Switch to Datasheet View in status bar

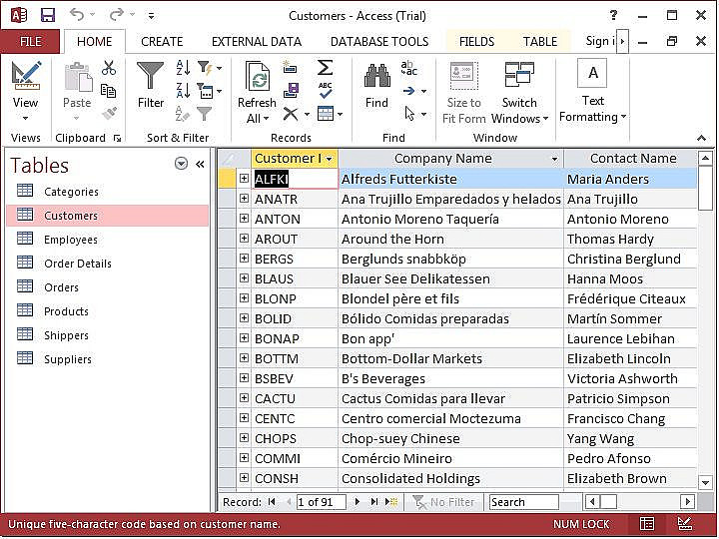point(647,524)
